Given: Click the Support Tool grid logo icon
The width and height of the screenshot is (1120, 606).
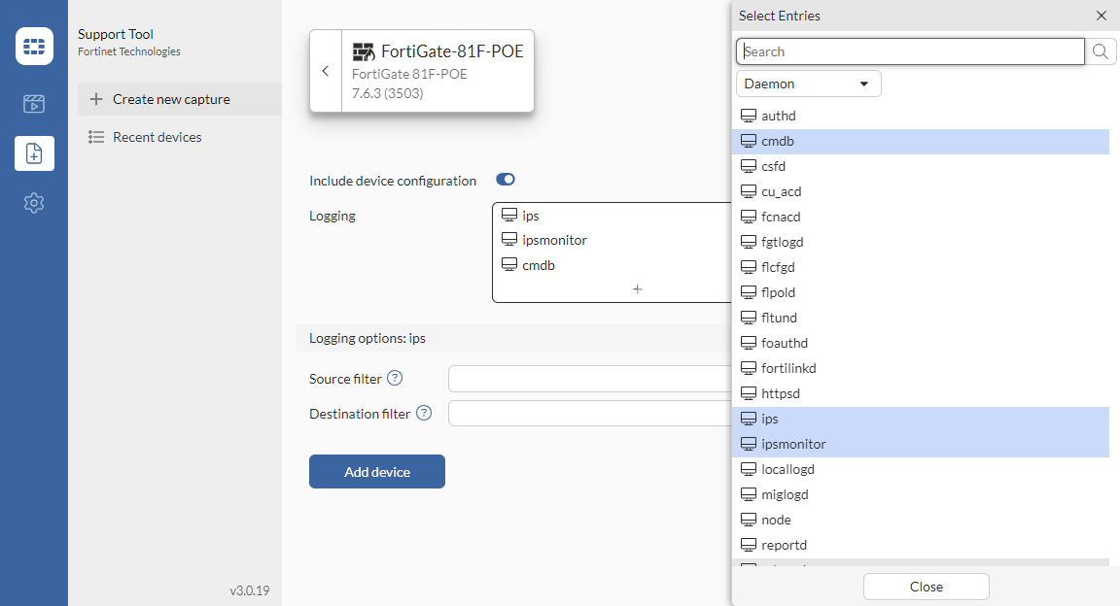Looking at the screenshot, I should pos(34,46).
